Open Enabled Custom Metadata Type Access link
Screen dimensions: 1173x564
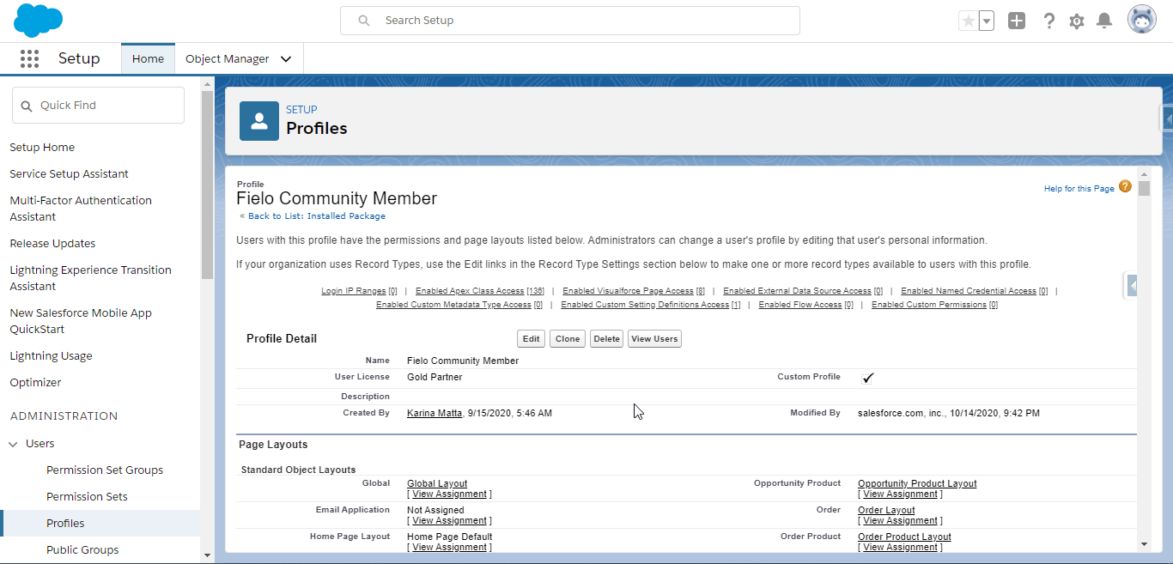(x=453, y=305)
